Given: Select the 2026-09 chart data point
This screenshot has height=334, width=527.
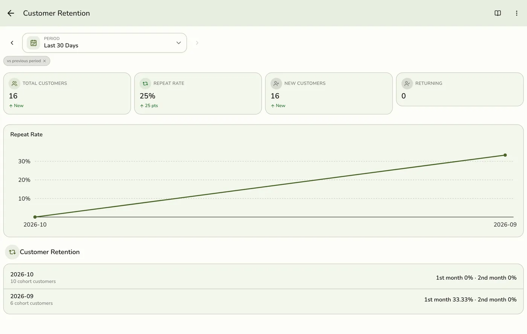Looking at the screenshot, I should point(505,155).
